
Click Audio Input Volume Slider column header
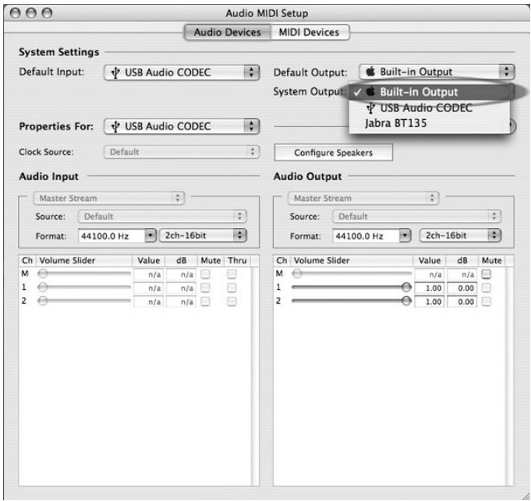click(x=84, y=260)
